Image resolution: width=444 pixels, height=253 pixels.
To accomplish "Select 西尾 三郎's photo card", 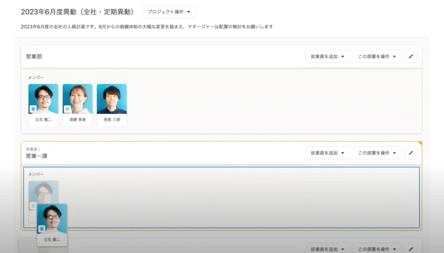I will (x=112, y=105).
